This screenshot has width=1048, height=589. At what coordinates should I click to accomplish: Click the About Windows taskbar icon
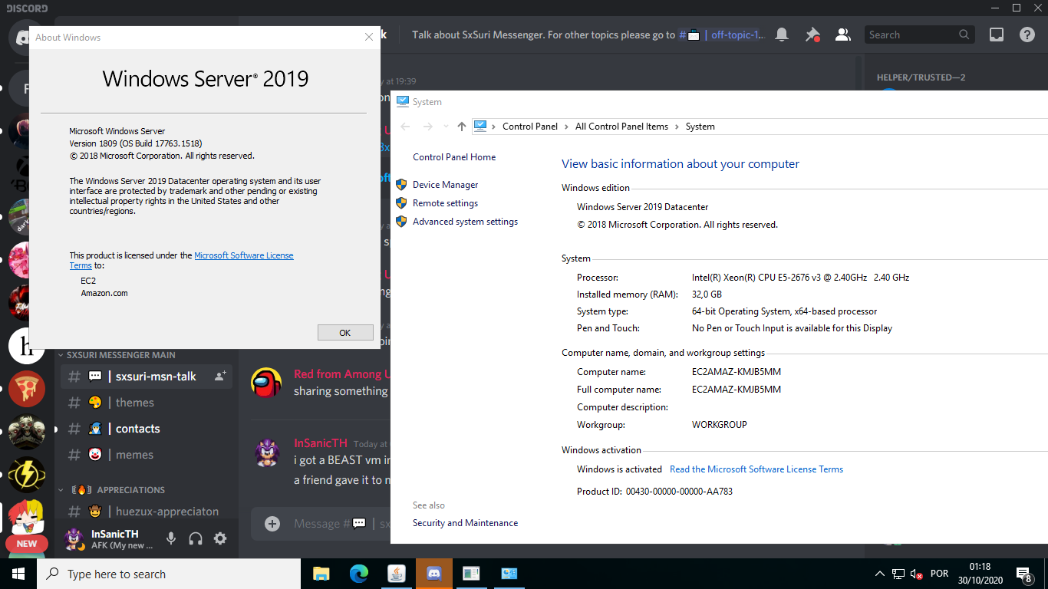[x=471, y=574]
